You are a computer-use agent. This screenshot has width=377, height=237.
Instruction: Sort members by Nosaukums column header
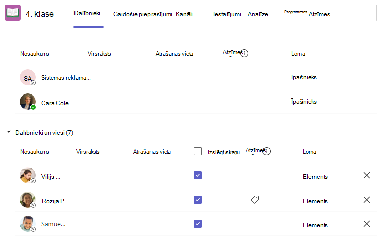click(x=34, y=152)
